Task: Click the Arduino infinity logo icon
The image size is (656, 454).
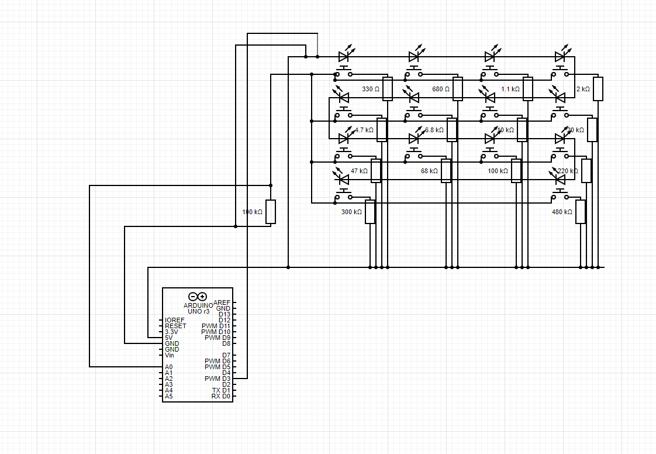Action: click(x=198, y=297)
